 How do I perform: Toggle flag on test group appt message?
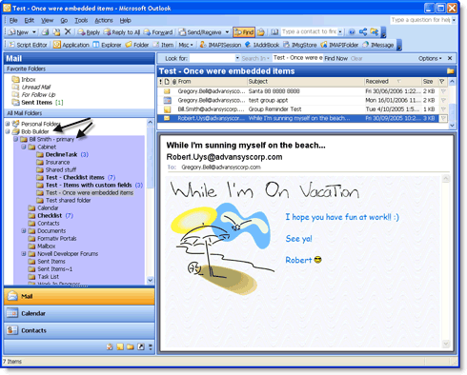(x=443, y=100)
